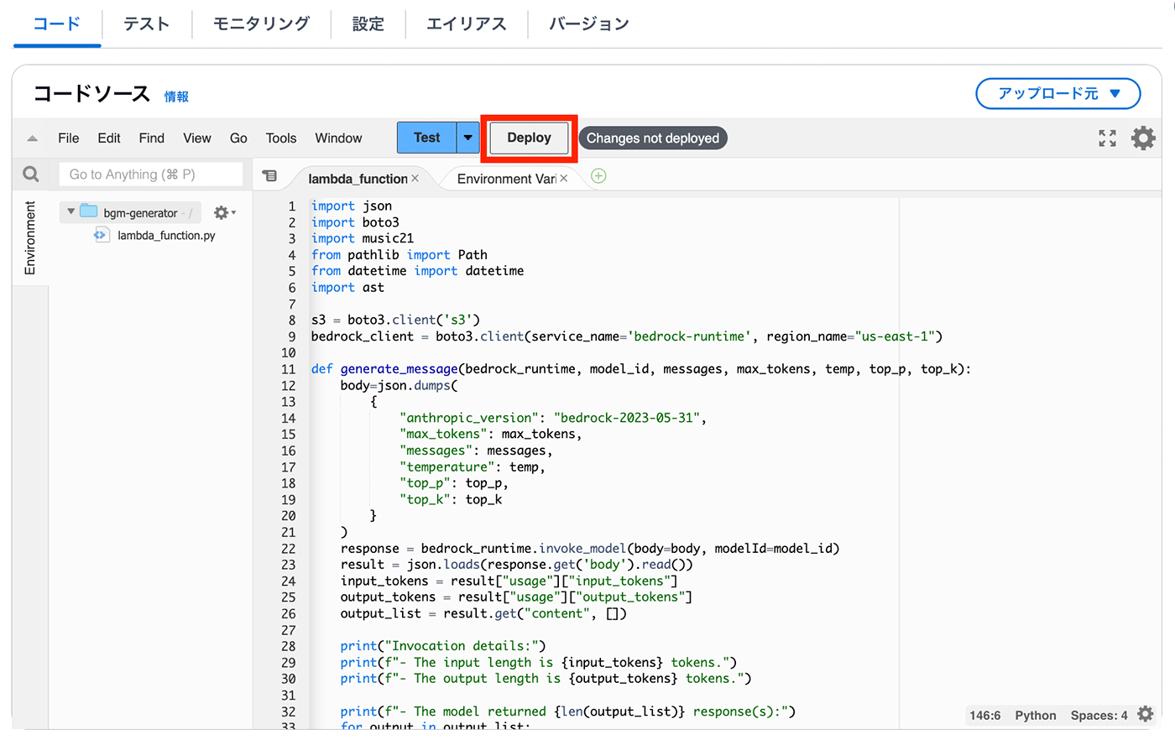The width and height of the screenshot is (1175, 740).
Task: Close the Environment Vari tab
Action: click(x=564, y=179)
